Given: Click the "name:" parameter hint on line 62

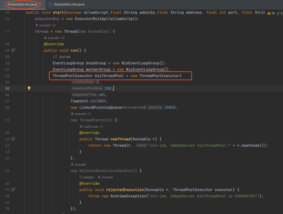Looking at the screenshot, I should 141,145.
